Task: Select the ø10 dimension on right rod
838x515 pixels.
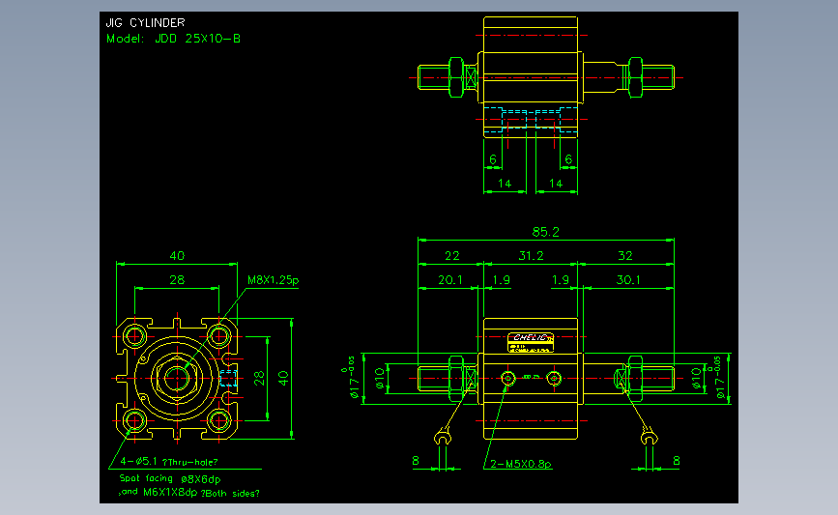Action: tap(696, 378)
